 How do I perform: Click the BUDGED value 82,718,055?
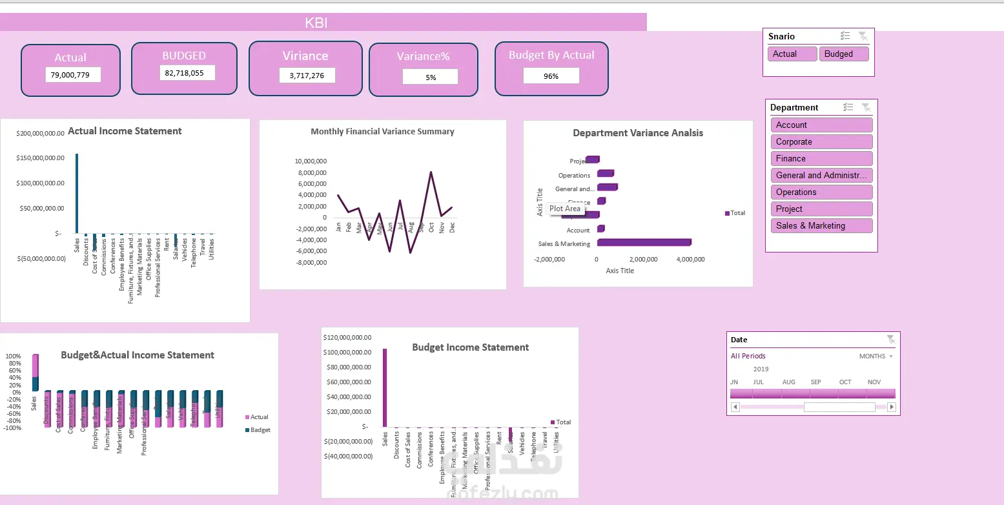187,73
